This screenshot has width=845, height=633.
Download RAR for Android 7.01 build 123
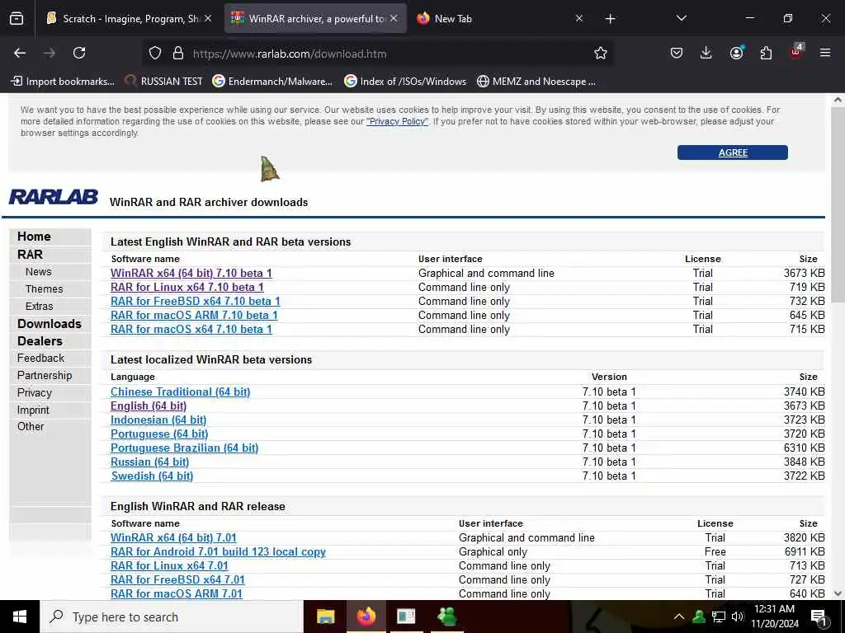[x=218, y=551]
